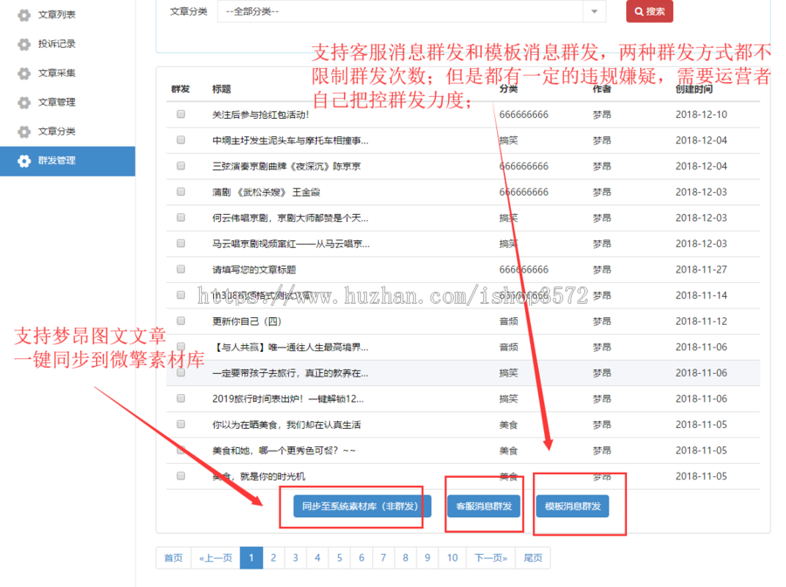Jump to last page via 尾页 link
Viewport: 786px width, 587px height.
coord(533,557)
